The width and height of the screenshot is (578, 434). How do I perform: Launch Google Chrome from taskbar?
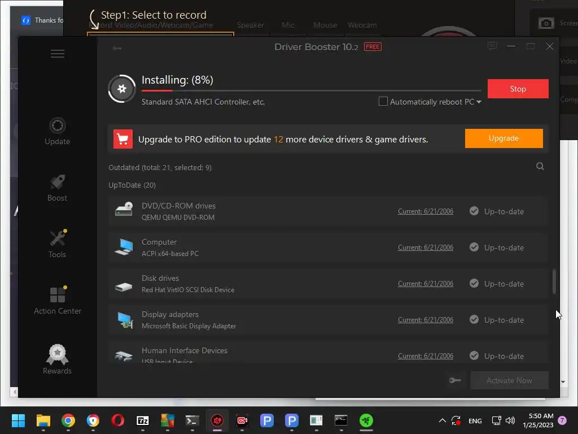[68, 420]
